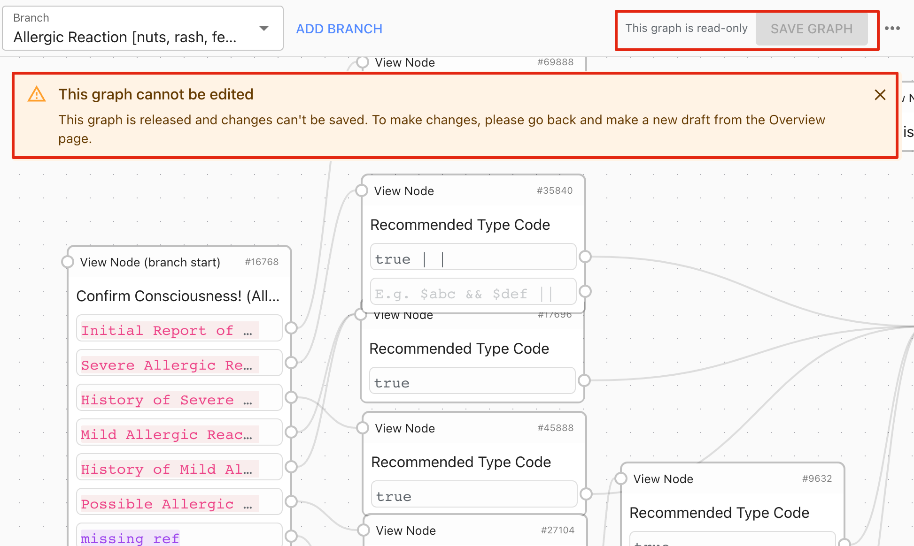This screenshot has height=546, width=914.
Task: Click output port of Initial Report option
Action: point(291,328)
